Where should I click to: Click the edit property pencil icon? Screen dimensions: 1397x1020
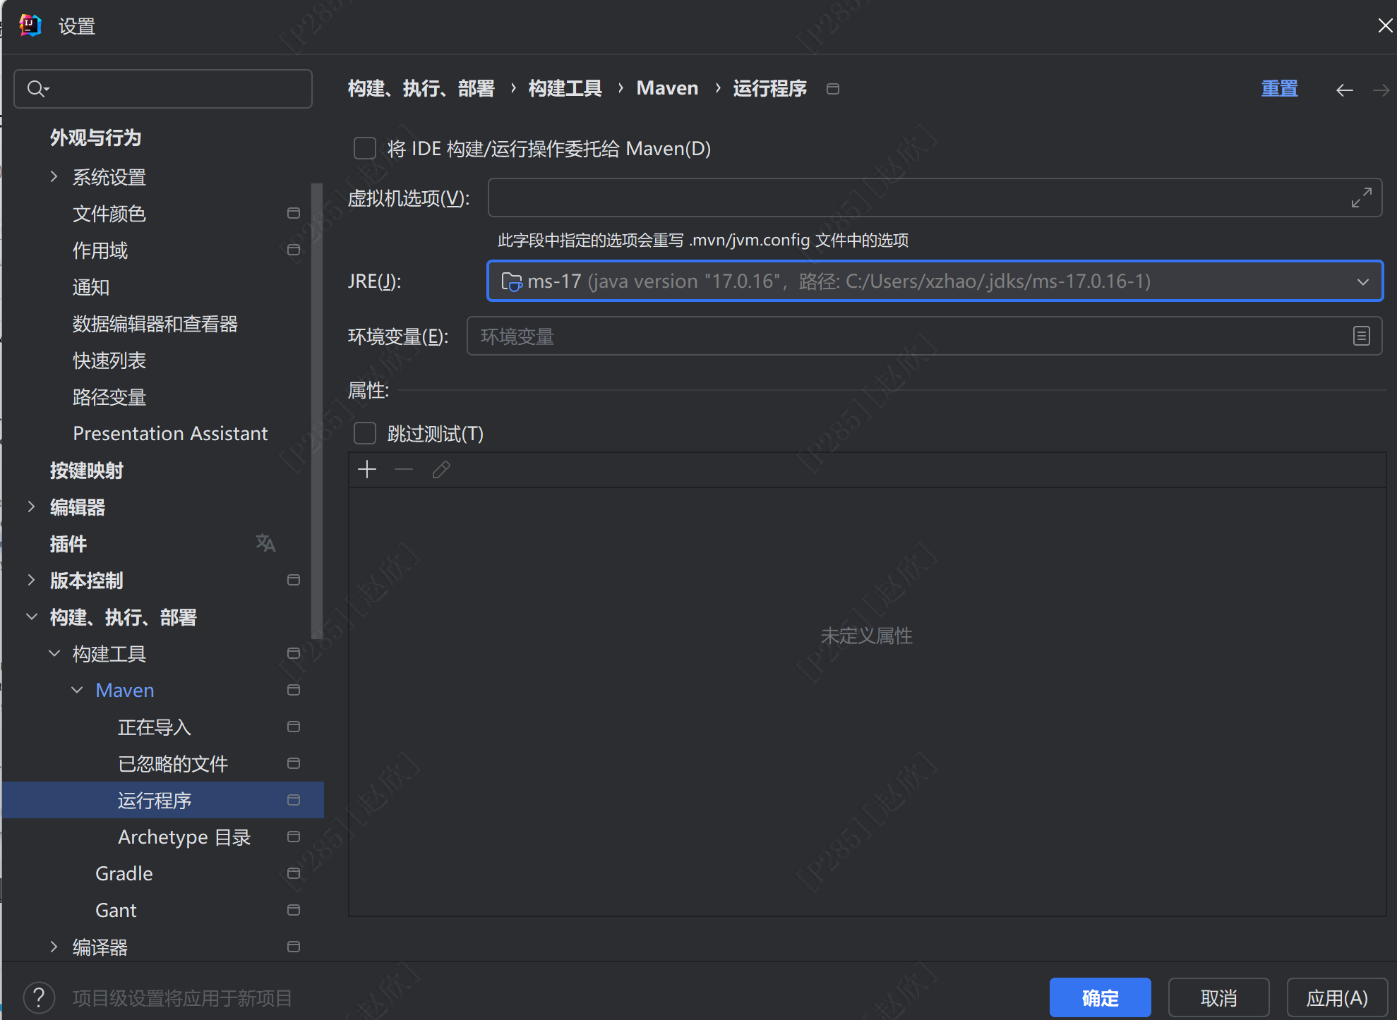point(441,470)
